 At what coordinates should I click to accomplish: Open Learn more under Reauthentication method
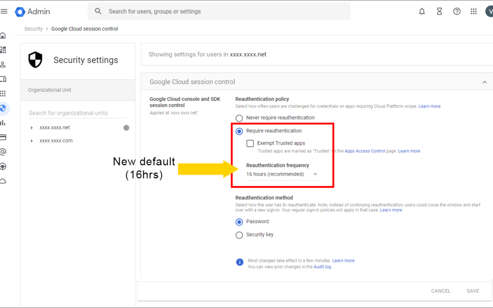point(391,210)
